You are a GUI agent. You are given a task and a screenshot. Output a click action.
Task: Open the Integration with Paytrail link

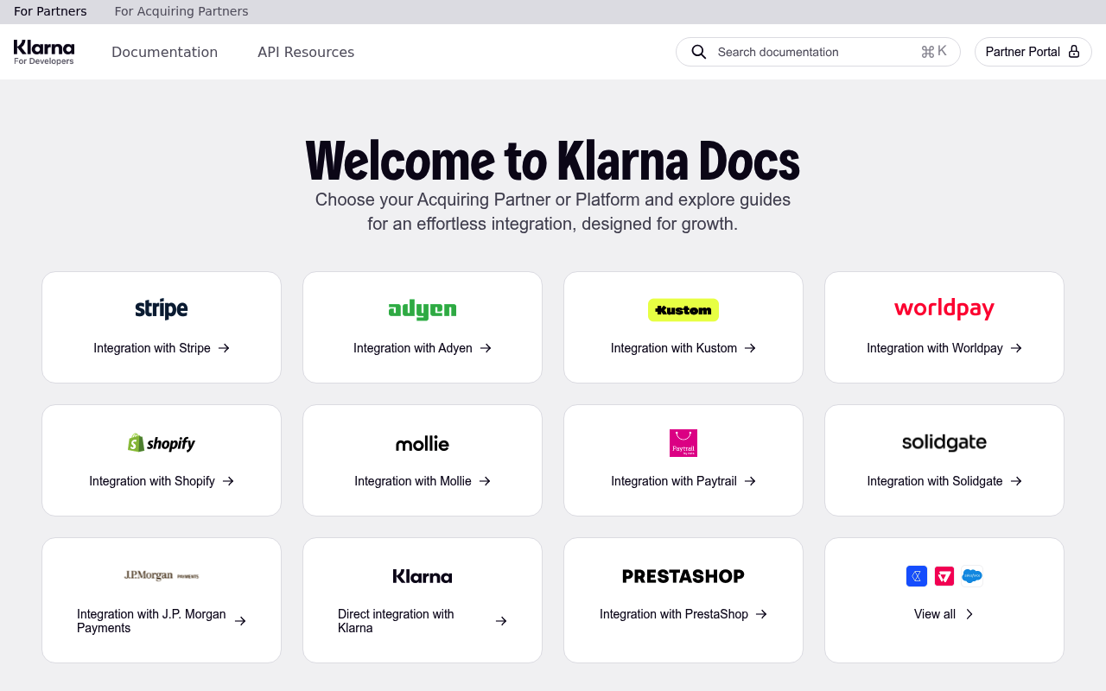click(x=683, y=481)
